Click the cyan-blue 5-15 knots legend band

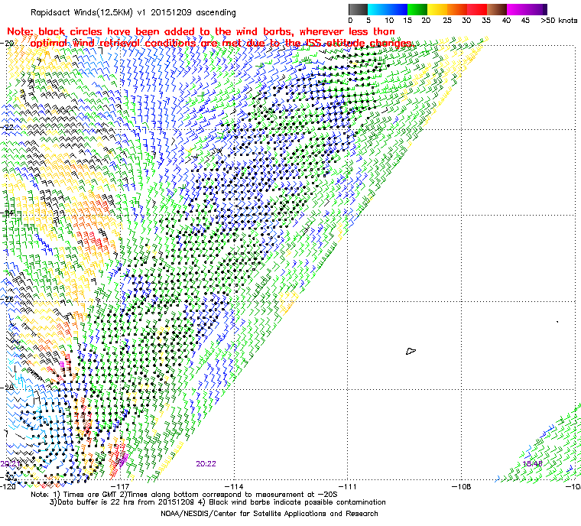point(388,9)
